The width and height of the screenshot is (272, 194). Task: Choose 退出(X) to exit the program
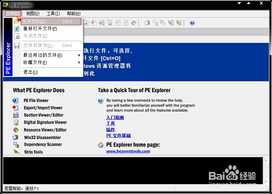[48, 72]
